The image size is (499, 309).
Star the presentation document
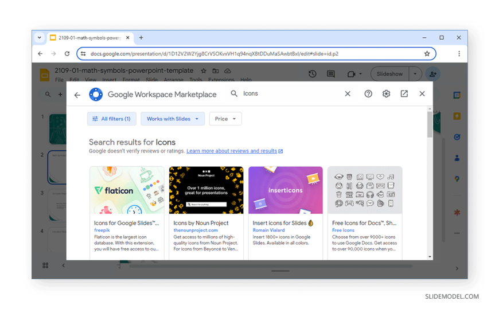click(204, 71)
